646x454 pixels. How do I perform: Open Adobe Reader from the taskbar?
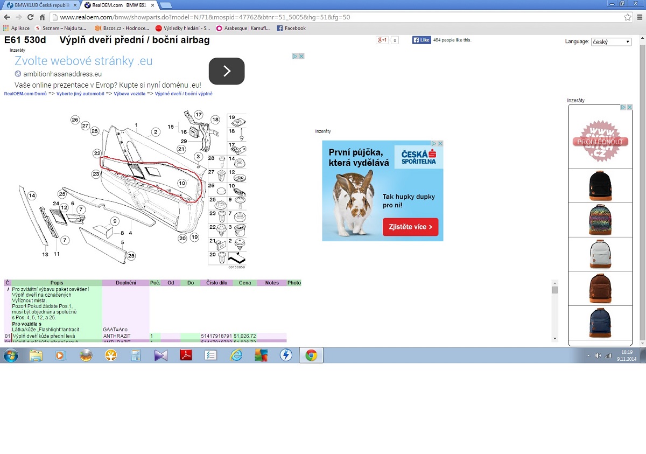pos(186,355)
